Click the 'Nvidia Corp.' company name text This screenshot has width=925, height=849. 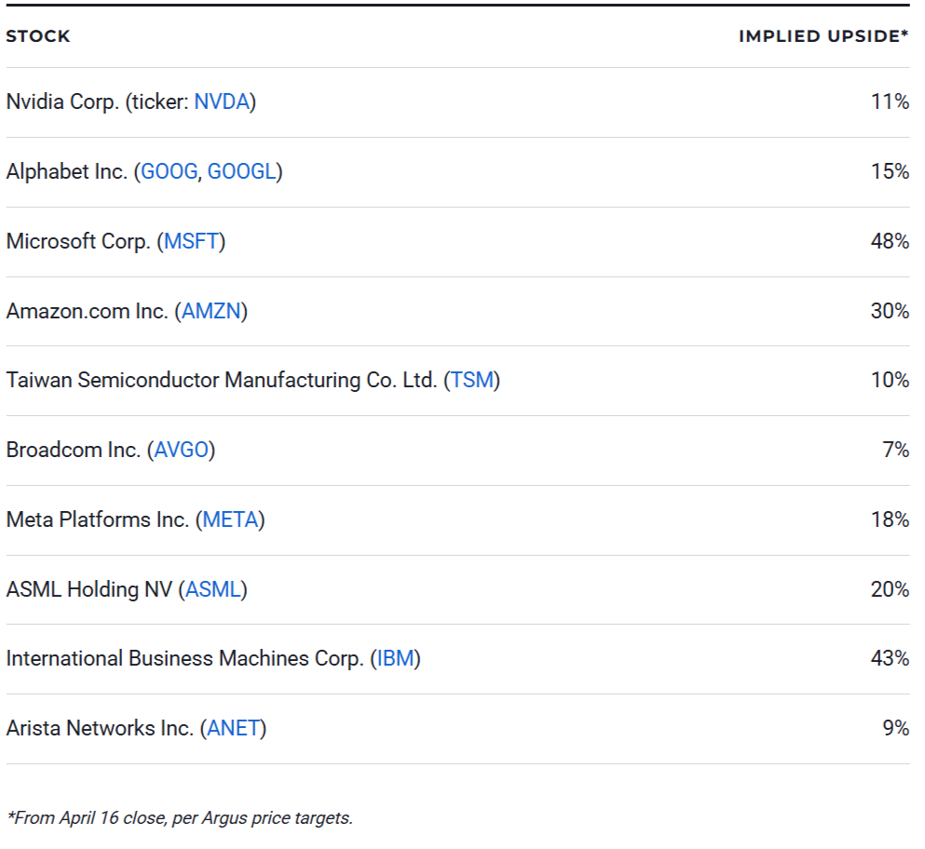pyautogui.click(x=62, y=102)
